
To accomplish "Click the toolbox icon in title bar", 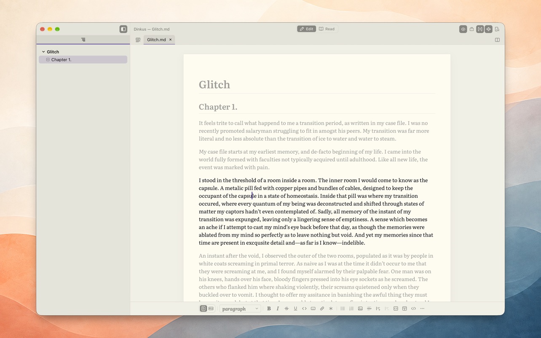I will (x=471, y=29).
